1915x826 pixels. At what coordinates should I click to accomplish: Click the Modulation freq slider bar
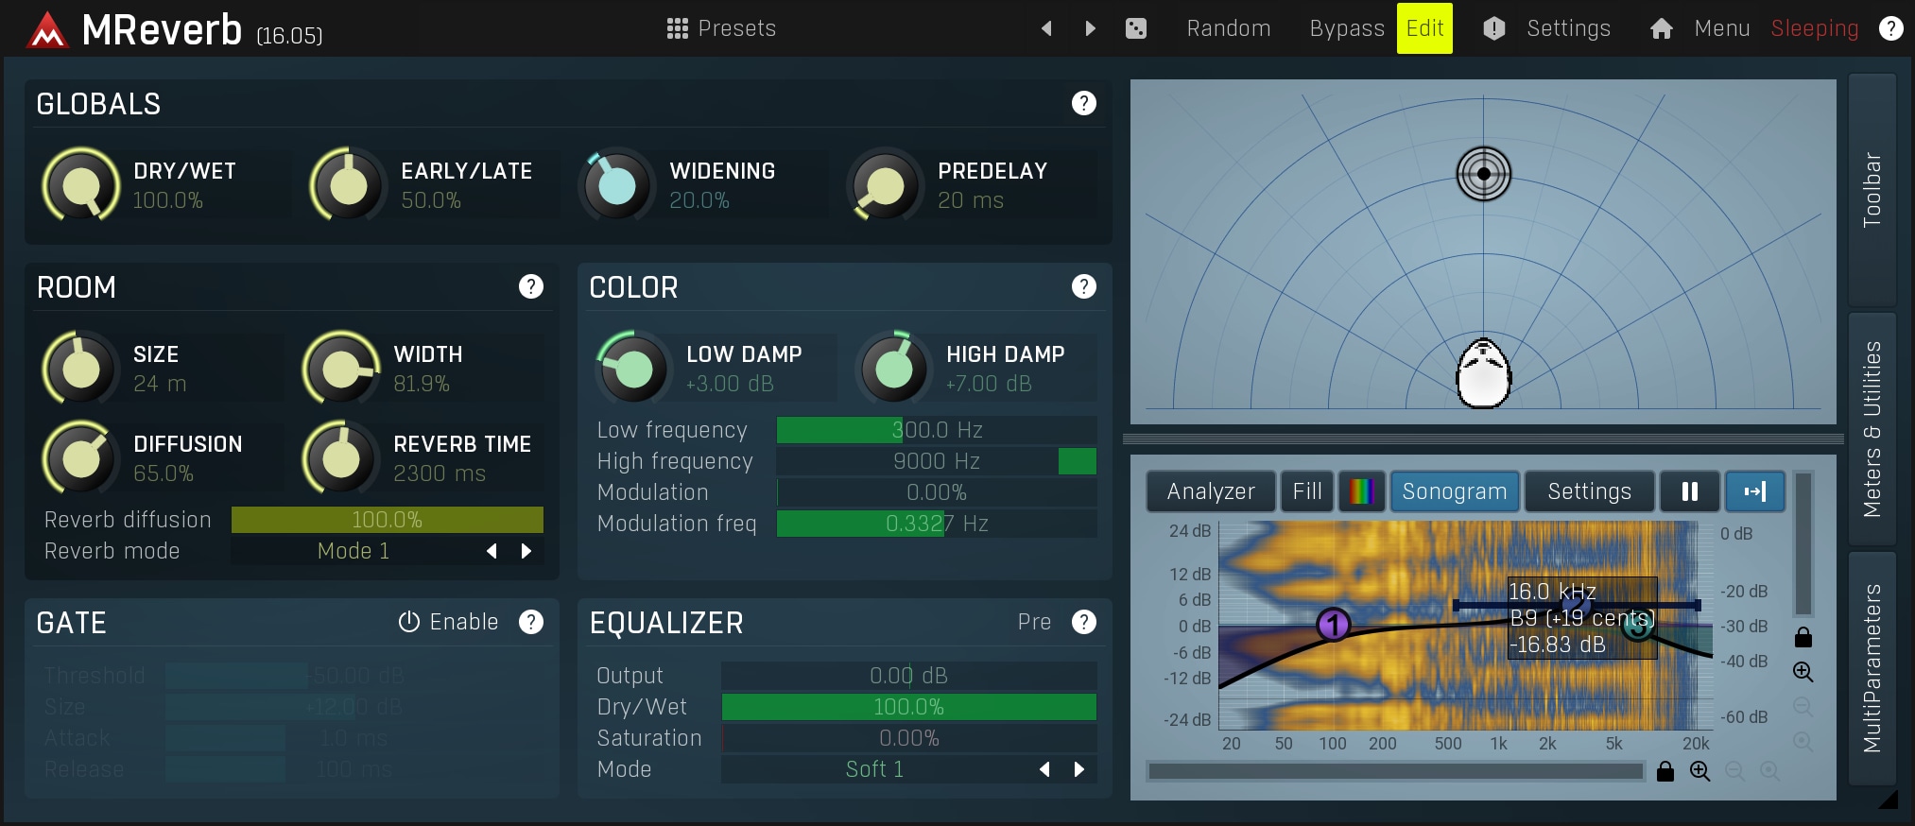[x=937, y=524]
